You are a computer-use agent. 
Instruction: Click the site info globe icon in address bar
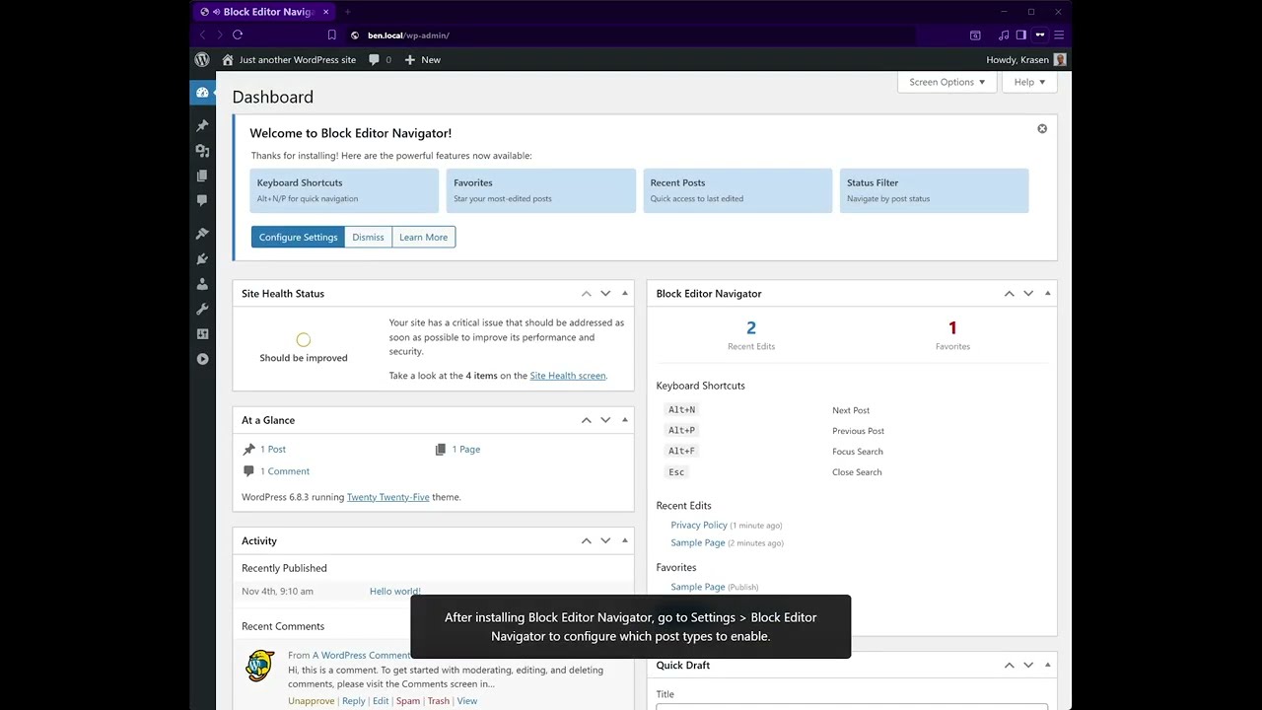pos(355,35)
